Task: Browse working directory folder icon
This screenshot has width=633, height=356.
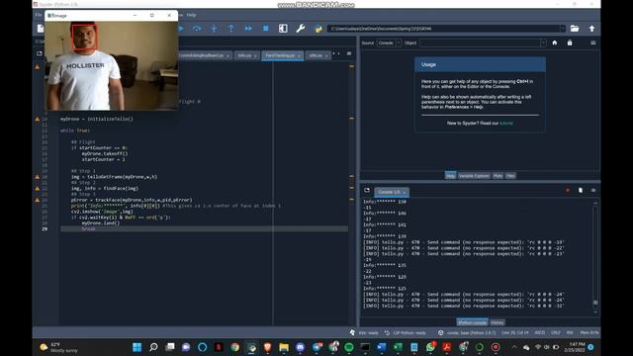Action: click(x=575, y=29)
